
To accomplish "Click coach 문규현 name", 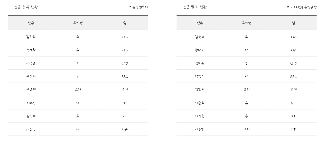I will [31, 89].
